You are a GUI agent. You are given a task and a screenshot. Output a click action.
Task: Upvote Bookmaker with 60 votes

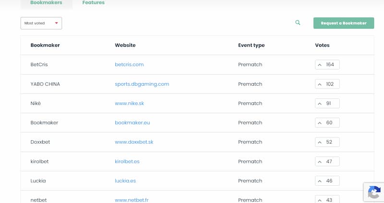pyautogui.click(x=327, y=123)
